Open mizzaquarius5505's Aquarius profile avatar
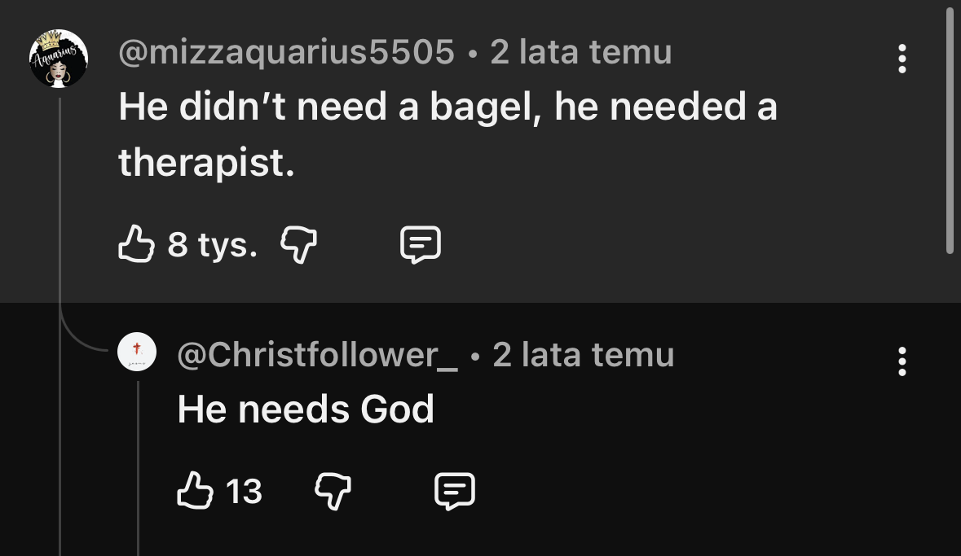Image resolution: width=961 pixels, height=556 pixels. 59,59
